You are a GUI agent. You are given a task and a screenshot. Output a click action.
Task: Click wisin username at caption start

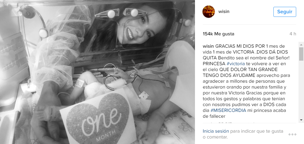208,46
